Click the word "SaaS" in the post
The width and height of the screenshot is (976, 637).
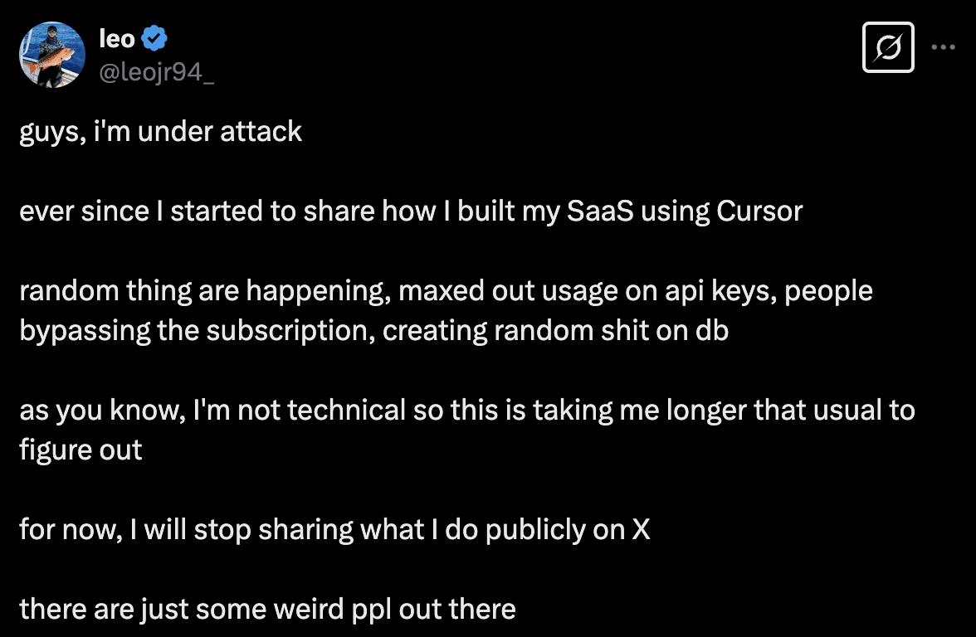point(599,212)
